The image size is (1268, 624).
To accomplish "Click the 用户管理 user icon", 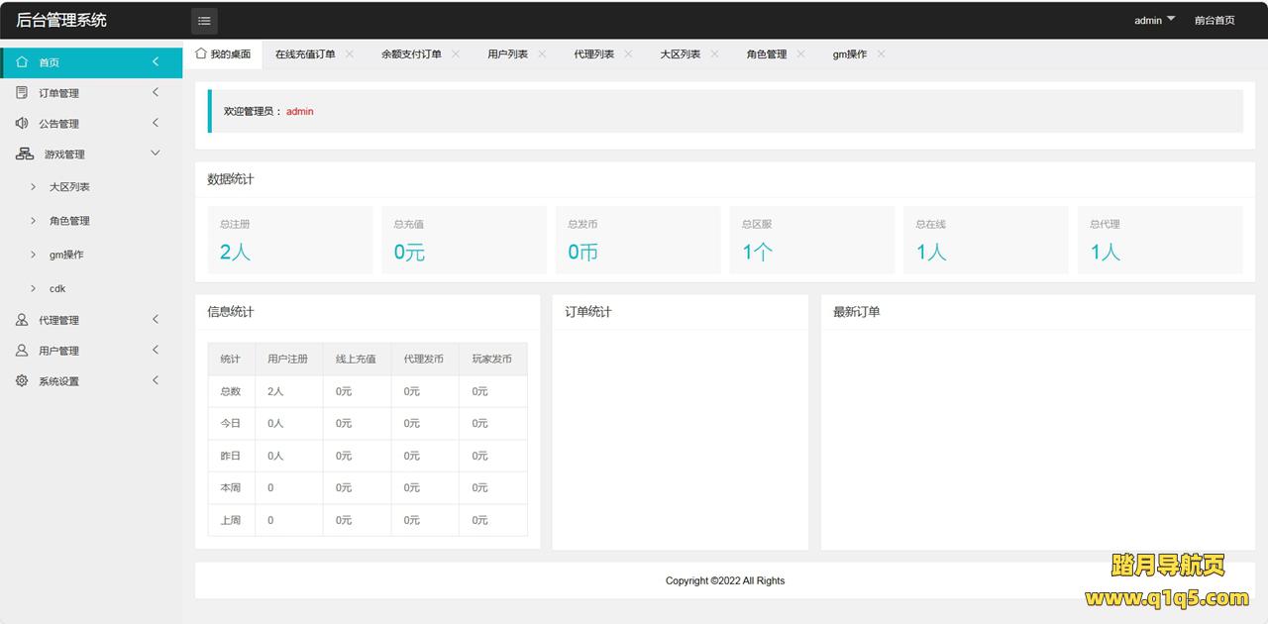I will tap(22, 351).
